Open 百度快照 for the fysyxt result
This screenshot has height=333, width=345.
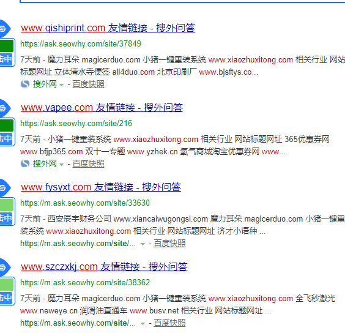tap(169, 244)
